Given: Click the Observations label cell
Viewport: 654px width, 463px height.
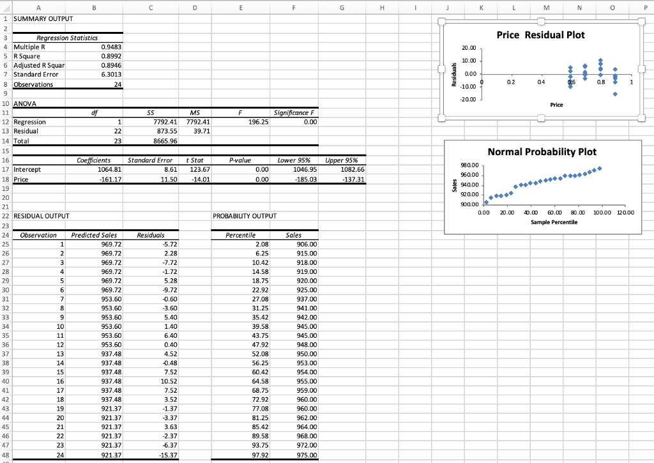Looking at the screenshot, I should click(x=38, y=84).
